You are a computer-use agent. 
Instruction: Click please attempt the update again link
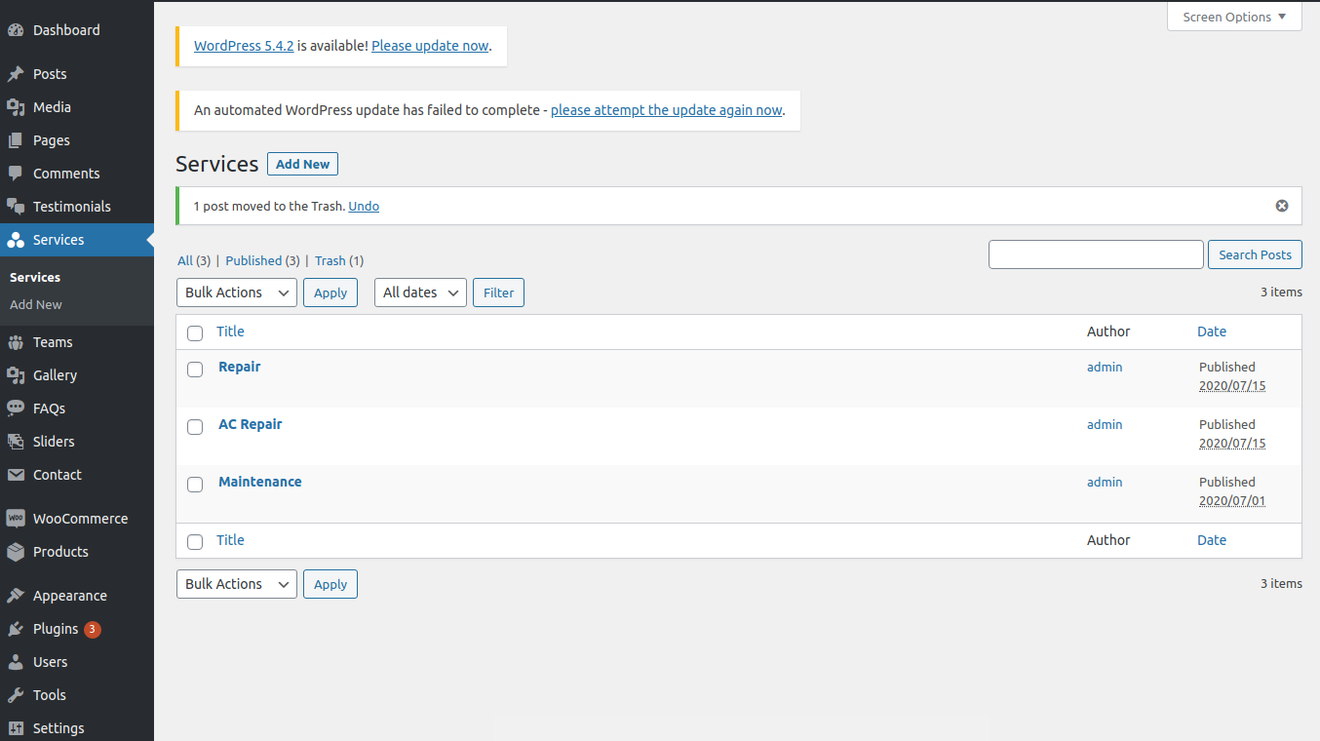667,110
